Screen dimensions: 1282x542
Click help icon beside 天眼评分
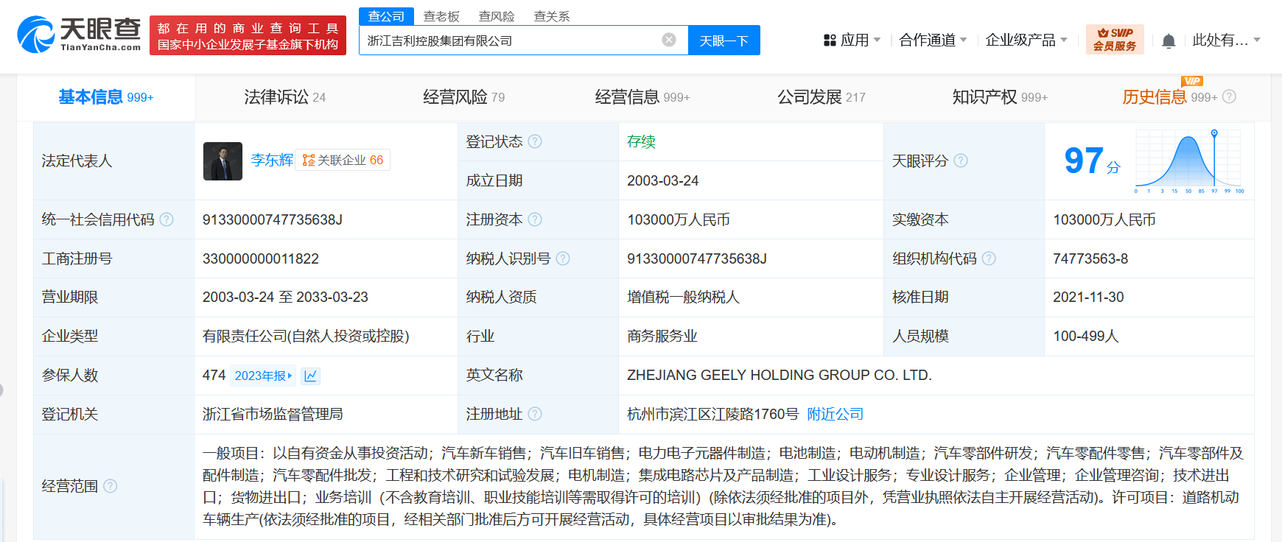pos(961,161)
